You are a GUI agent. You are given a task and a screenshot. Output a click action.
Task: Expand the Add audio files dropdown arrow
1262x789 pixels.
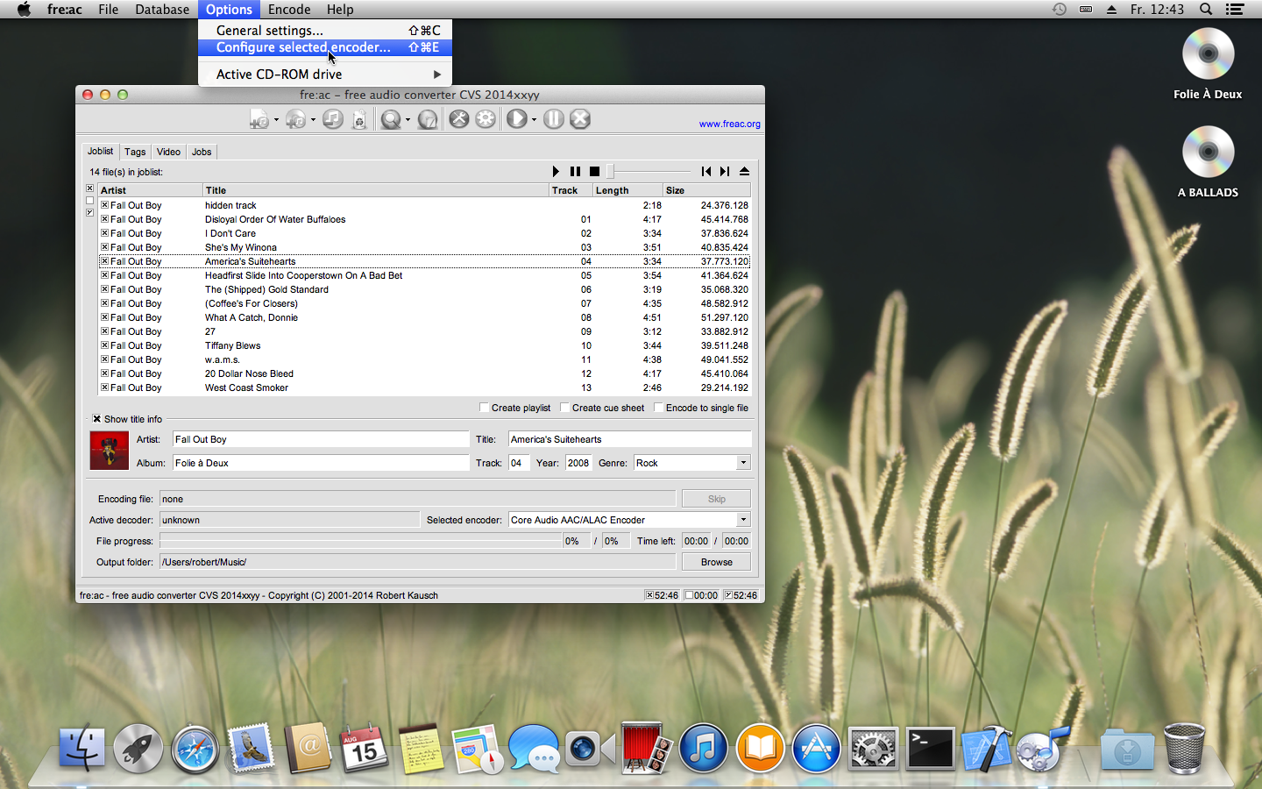point(276,120)
